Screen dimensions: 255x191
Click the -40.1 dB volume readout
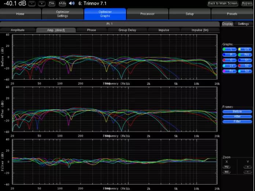pos(15,3)
